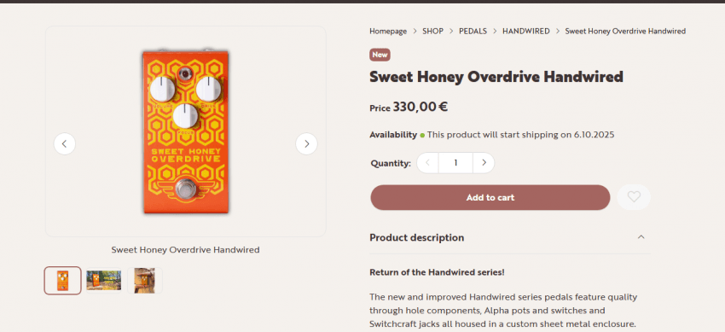Click the New badge label
Viewport: 725px width, 332px height.
380,55
